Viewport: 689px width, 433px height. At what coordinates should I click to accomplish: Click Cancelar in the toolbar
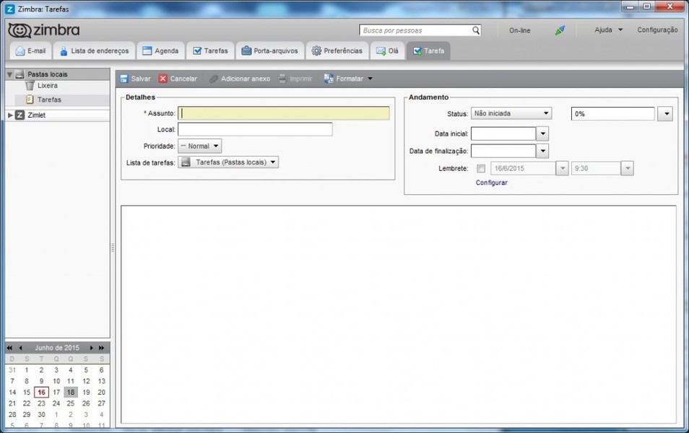pyautogui.click(x=178, y=79)
